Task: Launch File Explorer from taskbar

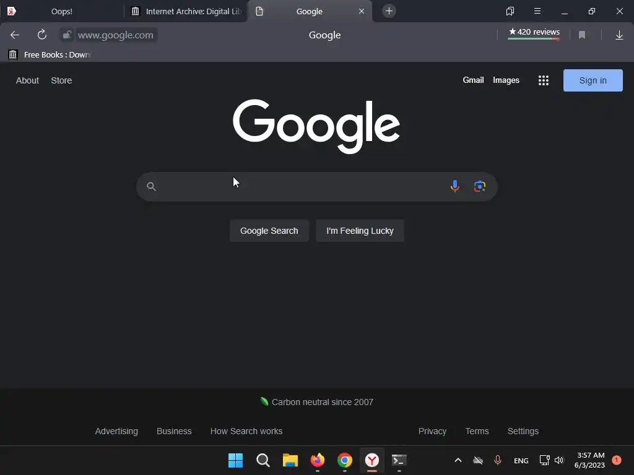Action: [x=290, y=460]
